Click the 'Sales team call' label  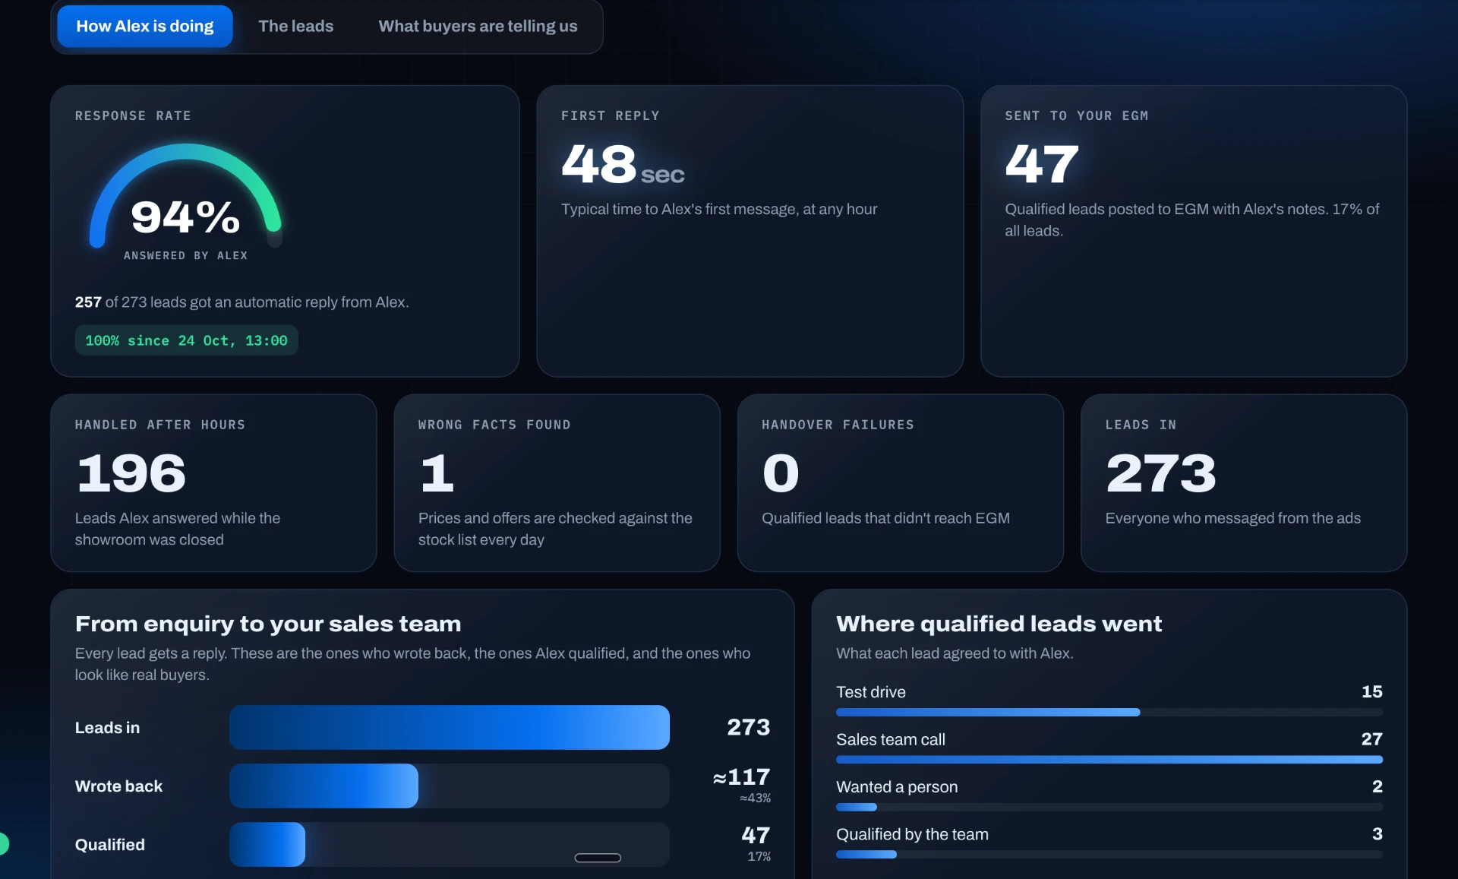(890, 739)
